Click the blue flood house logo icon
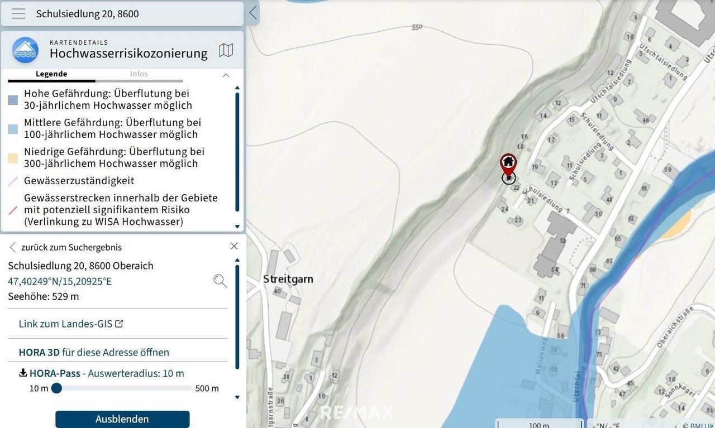The width and height of the screenshot is (715, 428). (25, 50)
